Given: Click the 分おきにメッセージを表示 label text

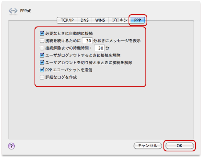Looking at the screenshot, I should point(117,41).
